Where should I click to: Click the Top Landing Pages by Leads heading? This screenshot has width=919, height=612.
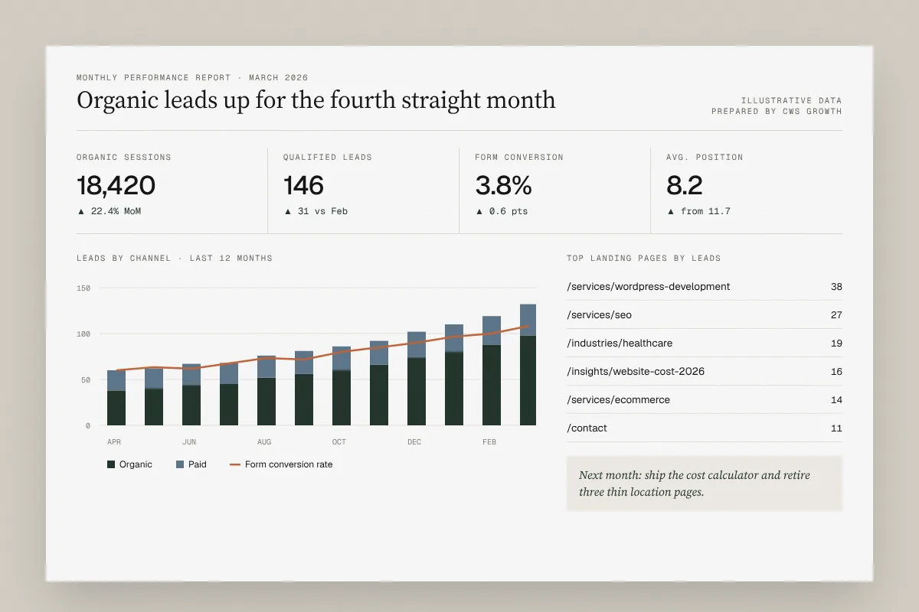click(x=644, y=258)
